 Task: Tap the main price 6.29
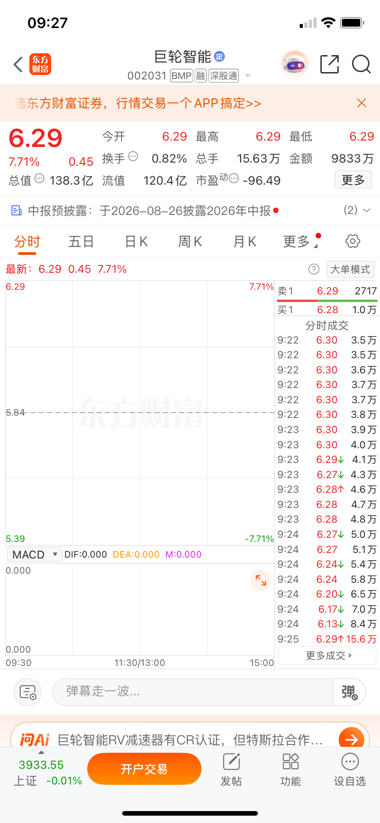click(35, 138)
